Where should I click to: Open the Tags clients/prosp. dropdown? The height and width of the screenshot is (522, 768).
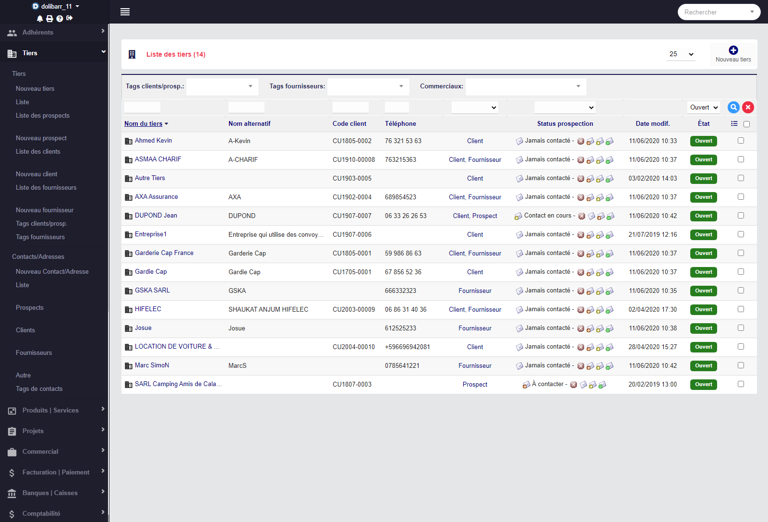pos(222,86)
